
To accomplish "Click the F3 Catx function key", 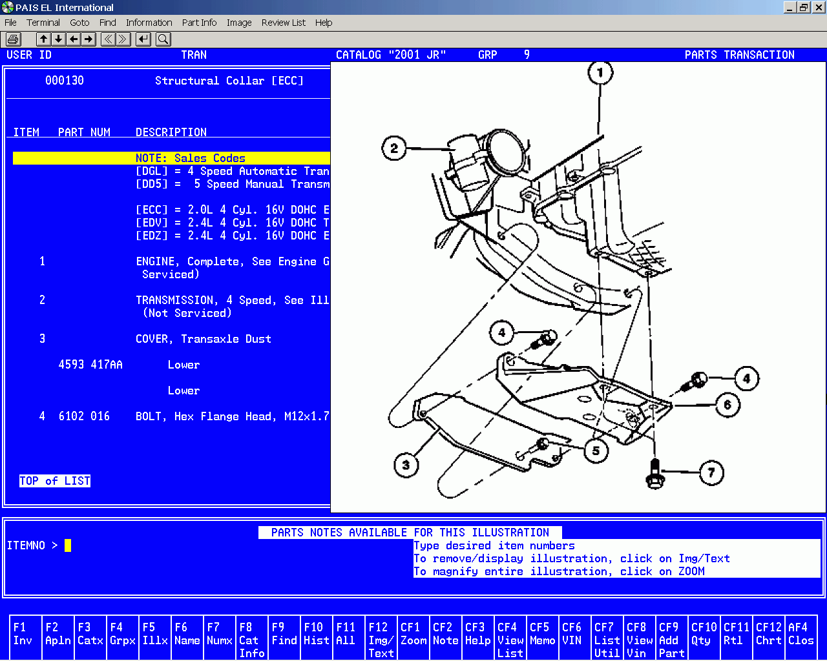I will click(x=90, y=638).
